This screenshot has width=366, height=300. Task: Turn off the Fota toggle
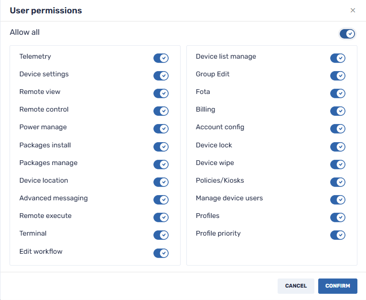(x=338, y=93)
